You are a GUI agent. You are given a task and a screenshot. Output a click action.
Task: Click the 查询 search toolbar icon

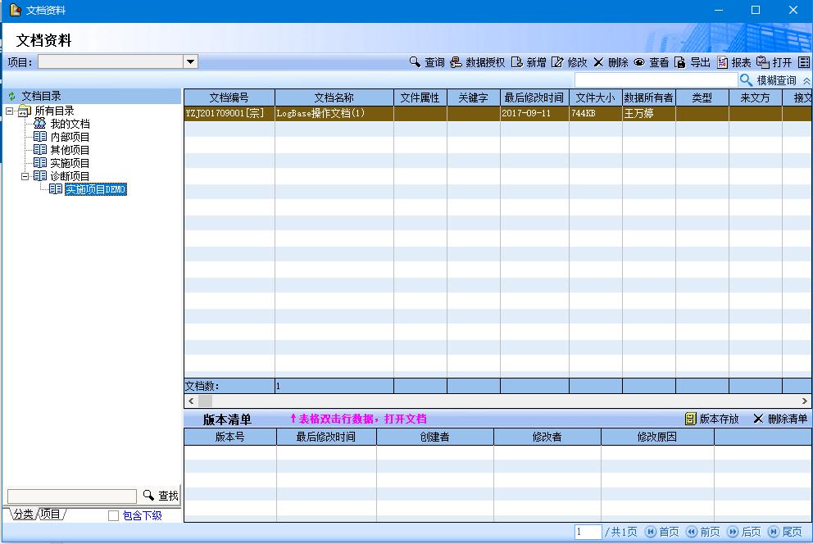(415, 62)
